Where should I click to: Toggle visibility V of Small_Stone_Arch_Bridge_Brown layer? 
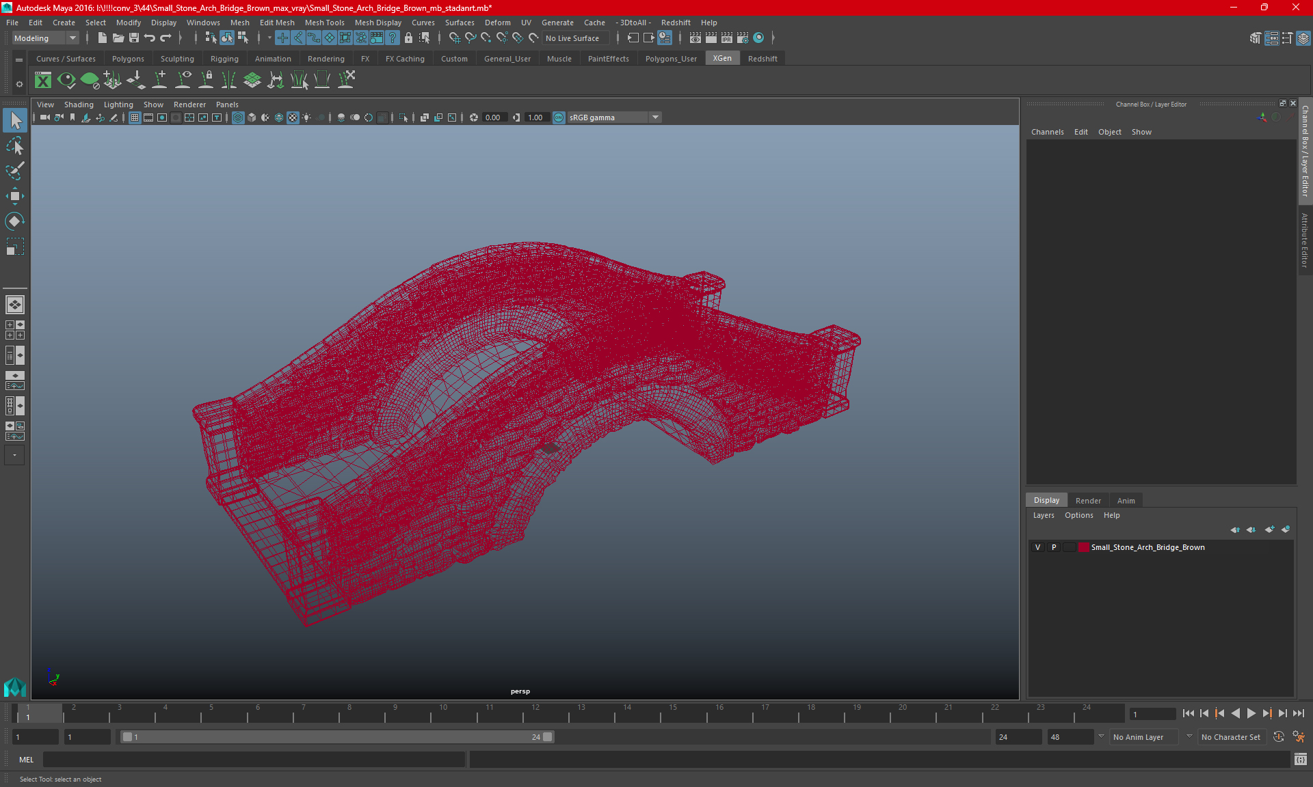pyautogui.click(x=1037, y=547)
